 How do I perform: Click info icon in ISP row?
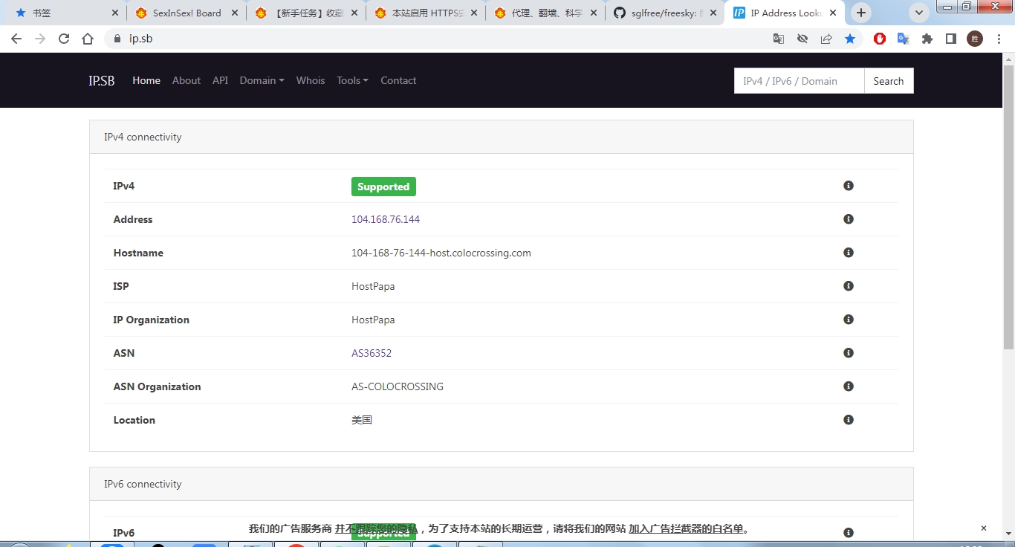[849, 286]
